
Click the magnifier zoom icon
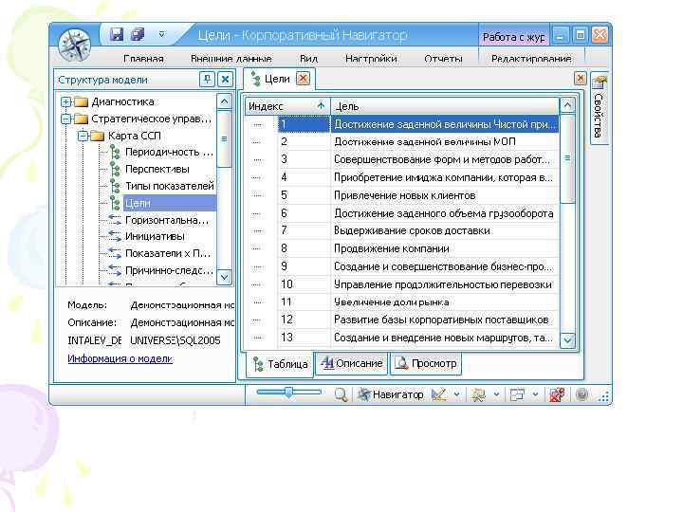(x=341, y=394)
